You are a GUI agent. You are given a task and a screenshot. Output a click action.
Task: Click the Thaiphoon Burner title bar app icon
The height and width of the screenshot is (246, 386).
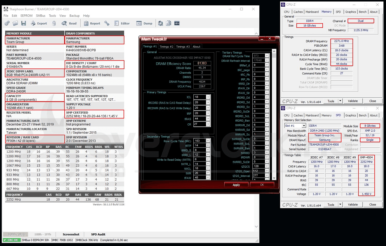pyautogui.click(x=6, y=9)
